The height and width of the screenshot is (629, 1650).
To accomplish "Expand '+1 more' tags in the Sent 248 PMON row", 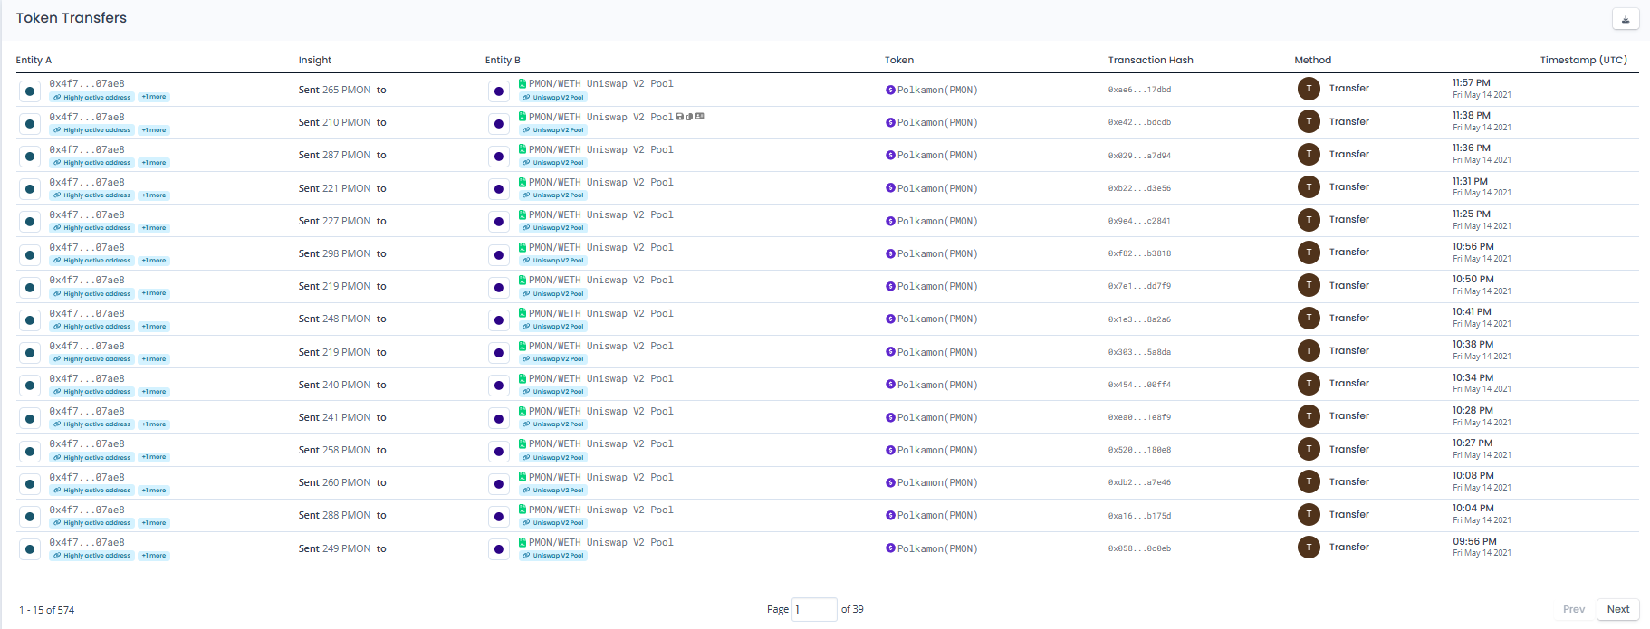I will (154, 327).
